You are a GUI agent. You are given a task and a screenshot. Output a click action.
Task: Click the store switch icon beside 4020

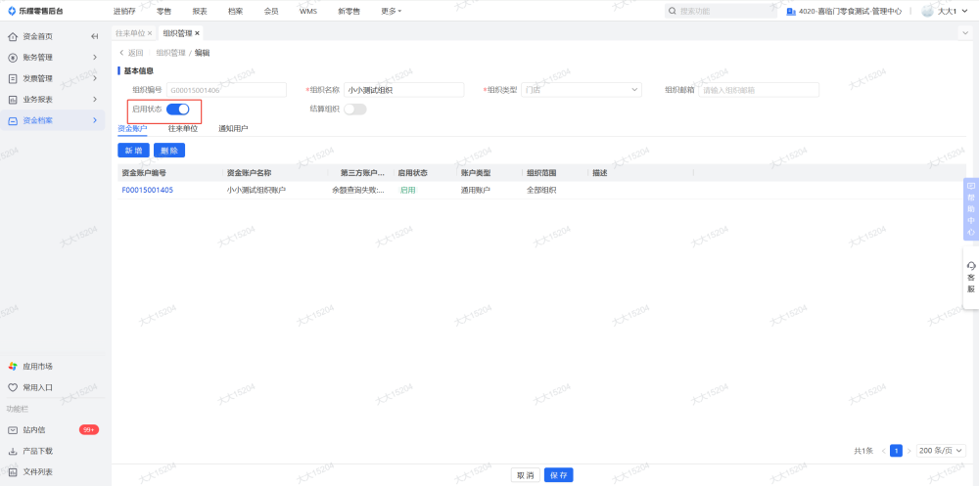[x=791, y=11]
